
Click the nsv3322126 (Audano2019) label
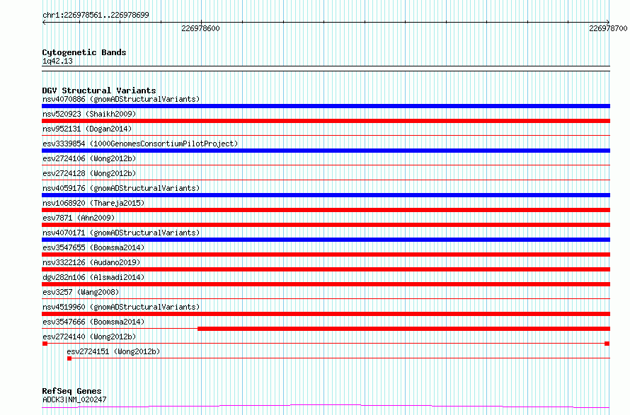[91, 262]
